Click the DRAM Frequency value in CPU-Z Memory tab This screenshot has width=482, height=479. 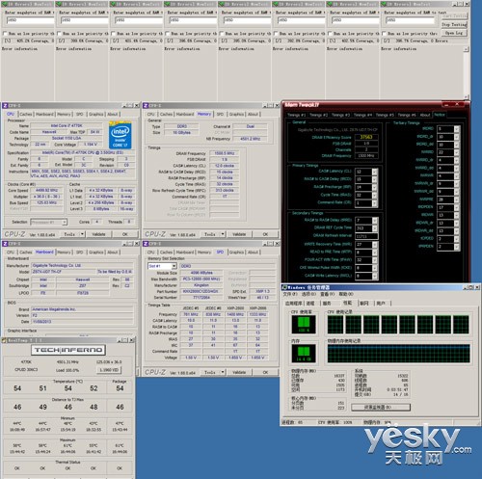pyautogui.click(x=225, y=153)
